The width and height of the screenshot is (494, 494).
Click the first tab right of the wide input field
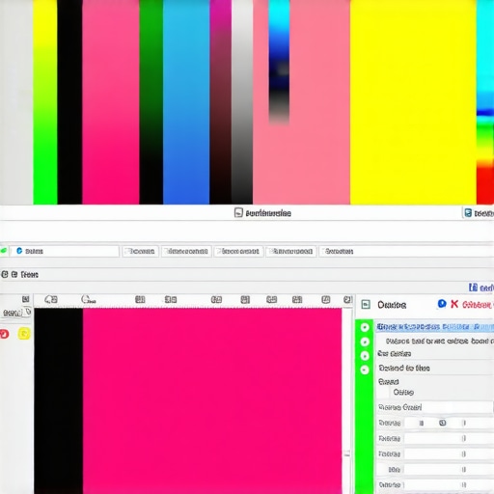(140, 251)
